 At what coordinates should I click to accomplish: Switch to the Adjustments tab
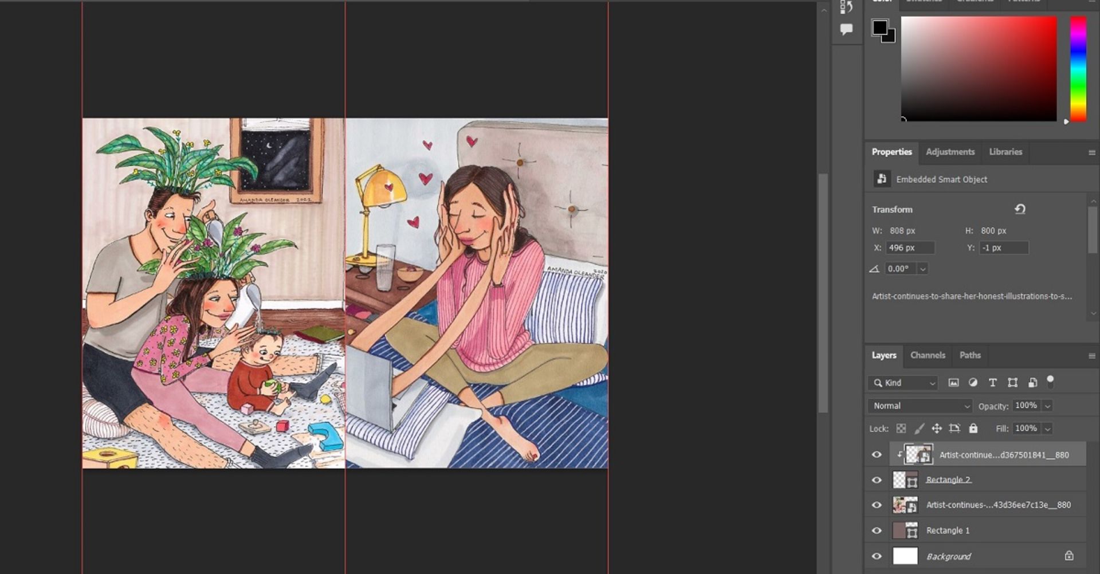tap(950, 152)
